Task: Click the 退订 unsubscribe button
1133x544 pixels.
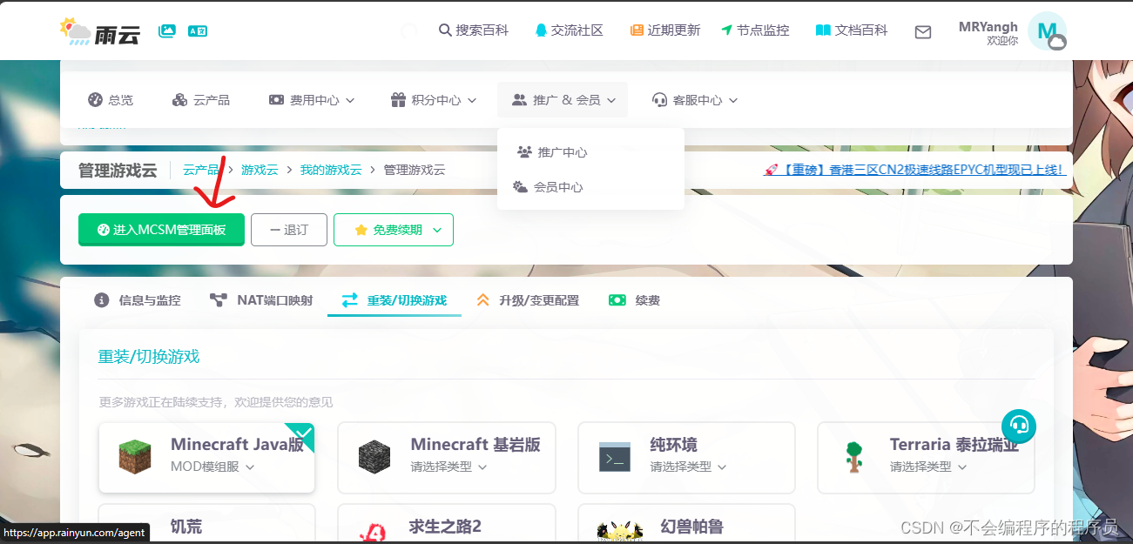Action: coord(289,230)
